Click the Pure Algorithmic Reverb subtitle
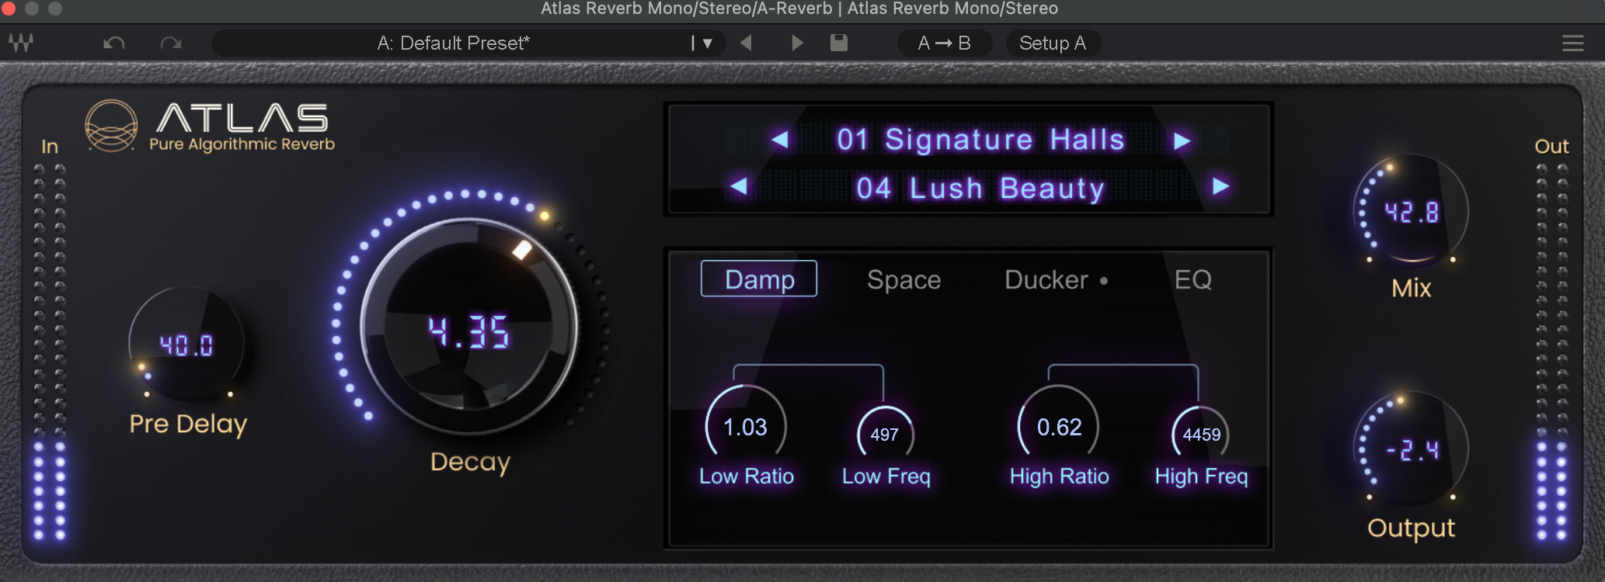The image size is (1605, 582). pyautogui.click(x=242, y=144)
